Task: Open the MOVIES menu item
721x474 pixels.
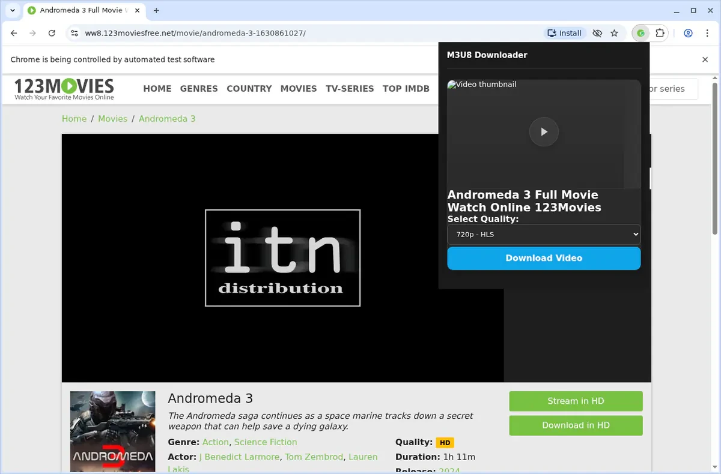Action: (x=299, y=89)
